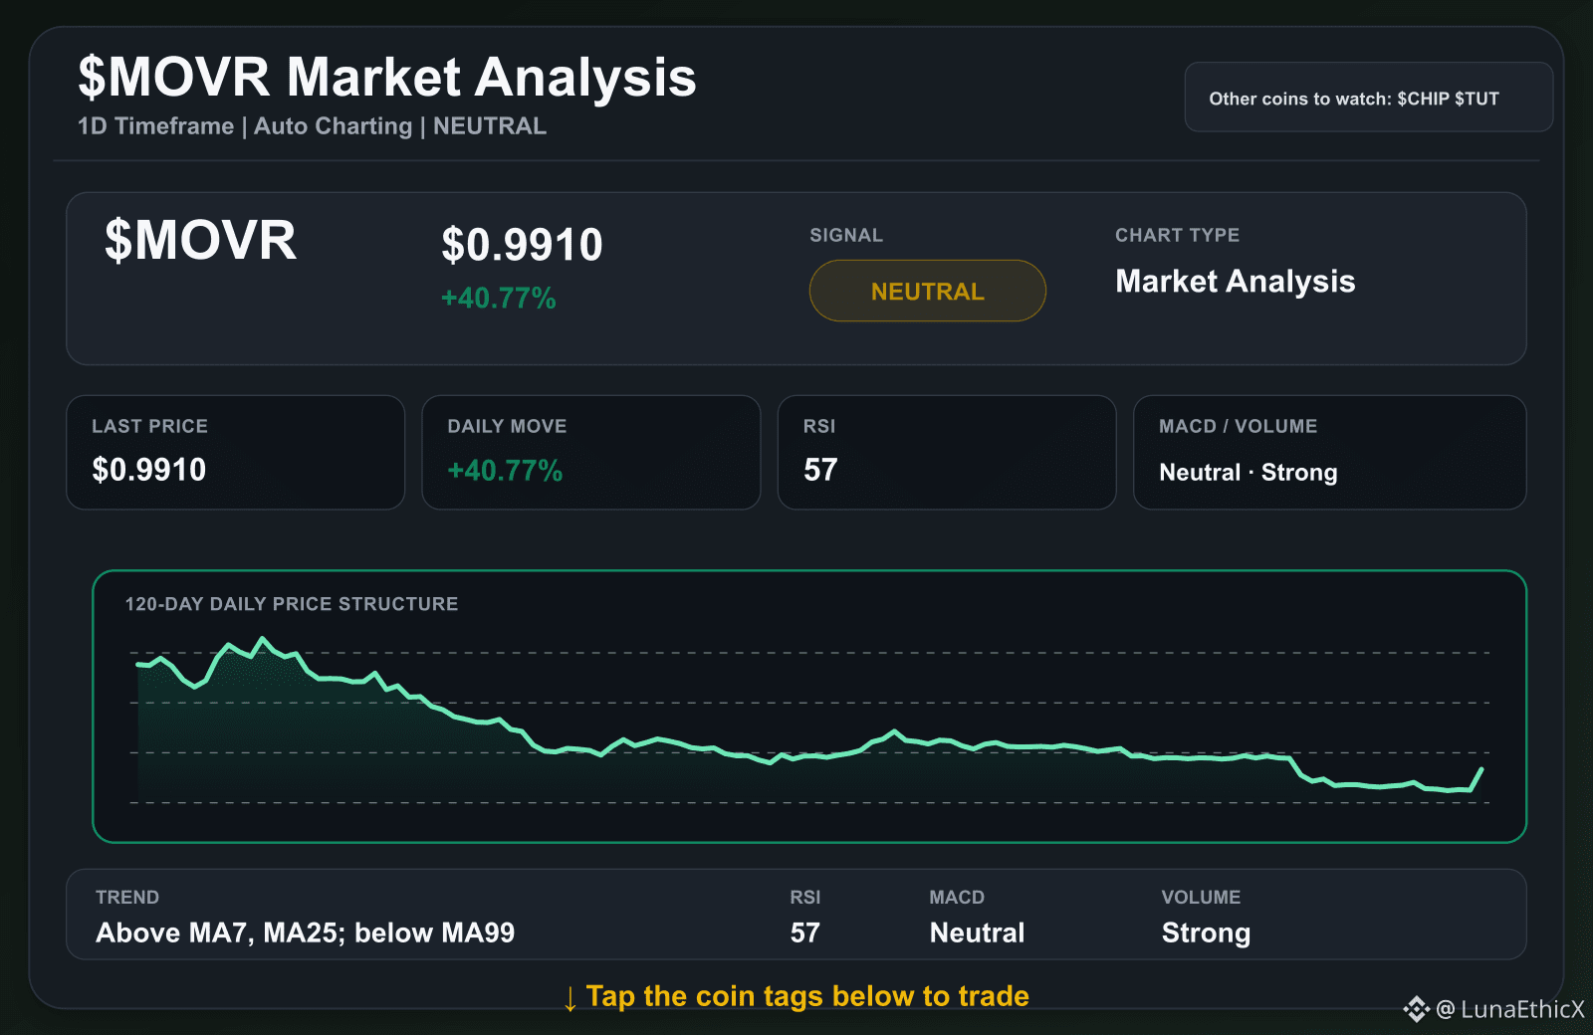The image size is (1593, 1035).
Task: Select the RSI 57 card
Action: (x=946, y=453)
